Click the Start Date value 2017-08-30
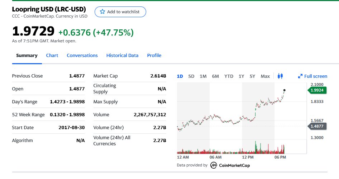Viewport: 339px width, 179px height. pos(72,128)
